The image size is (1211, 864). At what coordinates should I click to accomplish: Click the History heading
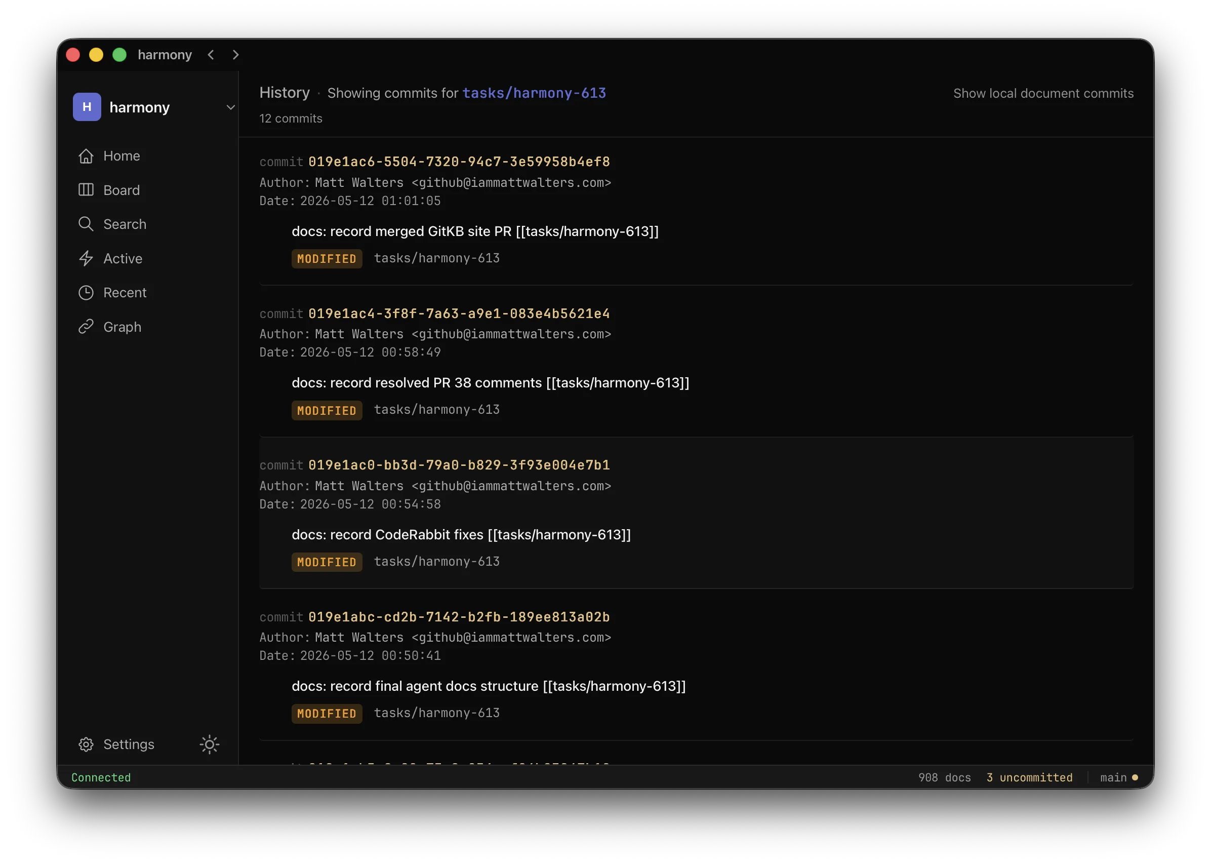pos(285,93)
